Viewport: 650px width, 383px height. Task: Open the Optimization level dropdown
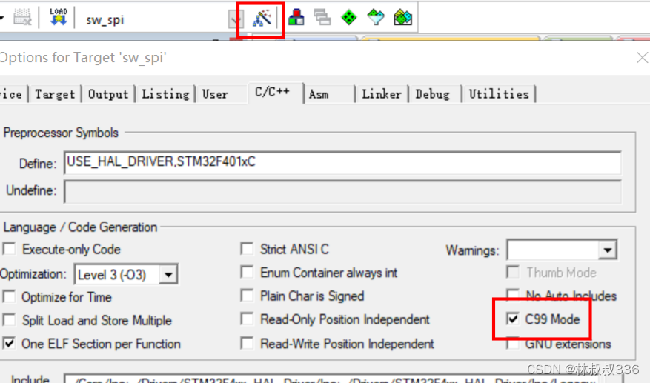(168, 274)
